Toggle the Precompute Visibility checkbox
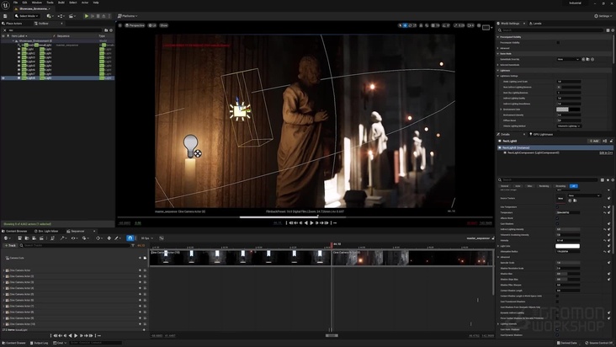This screenshot has width=616, height=347. pyautogui.click(x=558, y=42)
